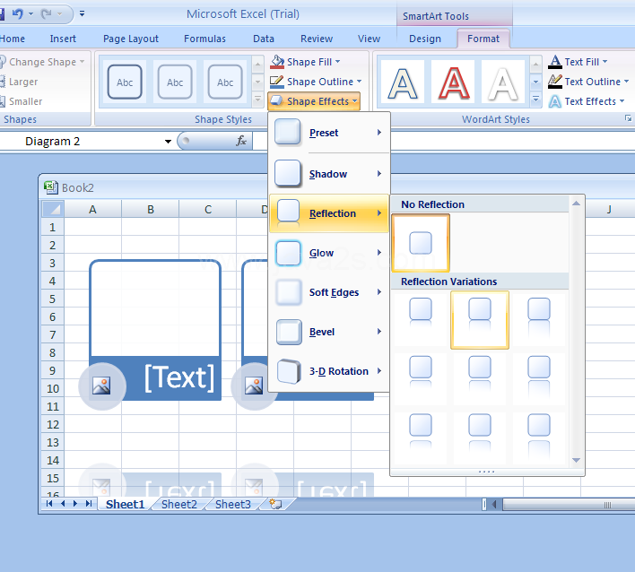The image size is (635, 572).
Task: Open the Shape Outline dropdown
Action: point(316,82)
